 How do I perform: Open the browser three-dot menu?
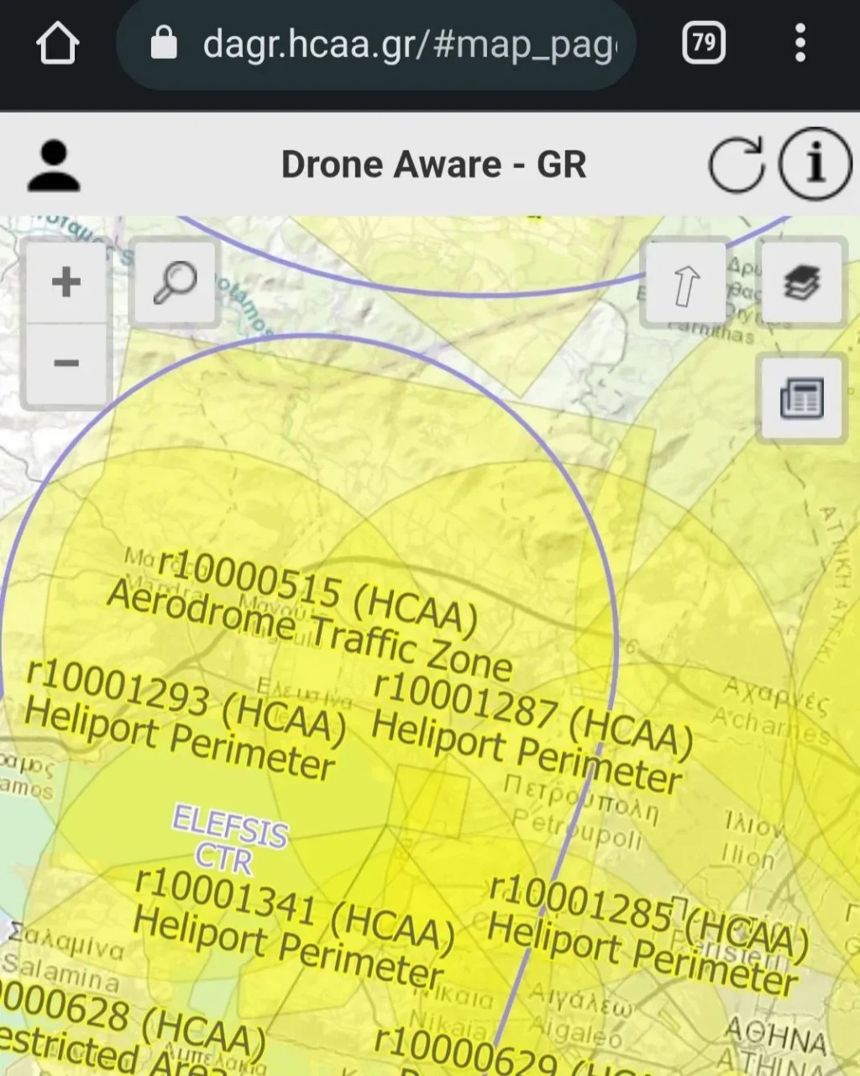[x=800, y=43]
